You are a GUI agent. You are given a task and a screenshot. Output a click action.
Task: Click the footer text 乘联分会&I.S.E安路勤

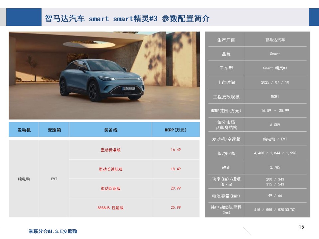pyautogui.click(x=53, y=231)
